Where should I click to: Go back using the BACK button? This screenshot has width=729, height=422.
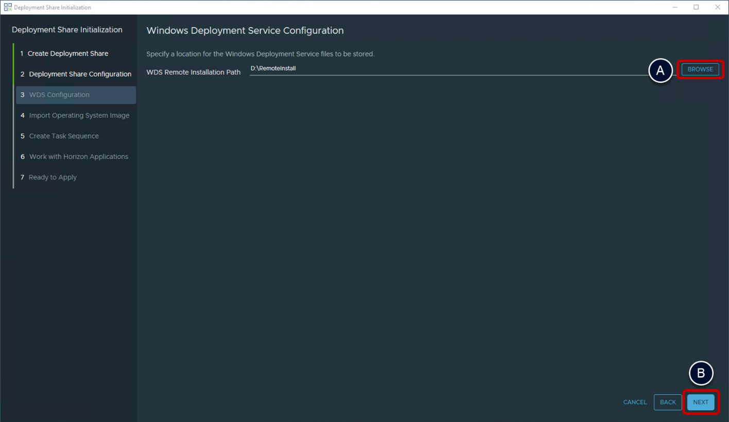(x=668, y=402)
